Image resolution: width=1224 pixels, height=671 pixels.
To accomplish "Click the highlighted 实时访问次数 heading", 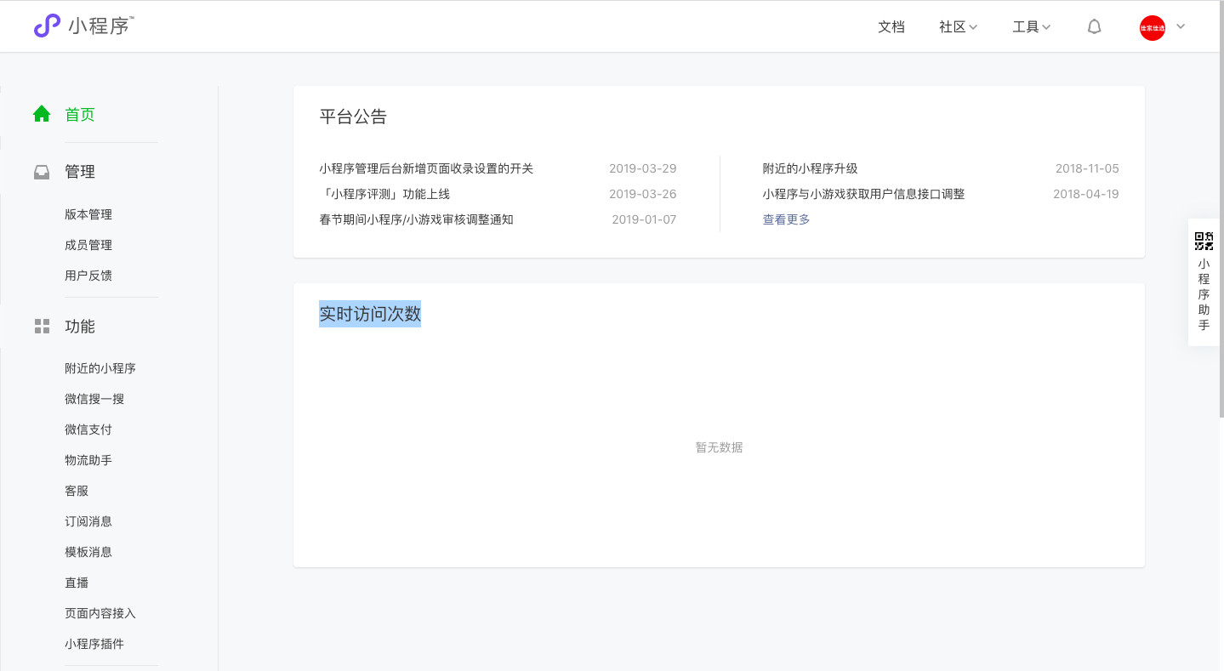I will pos(370,314).
